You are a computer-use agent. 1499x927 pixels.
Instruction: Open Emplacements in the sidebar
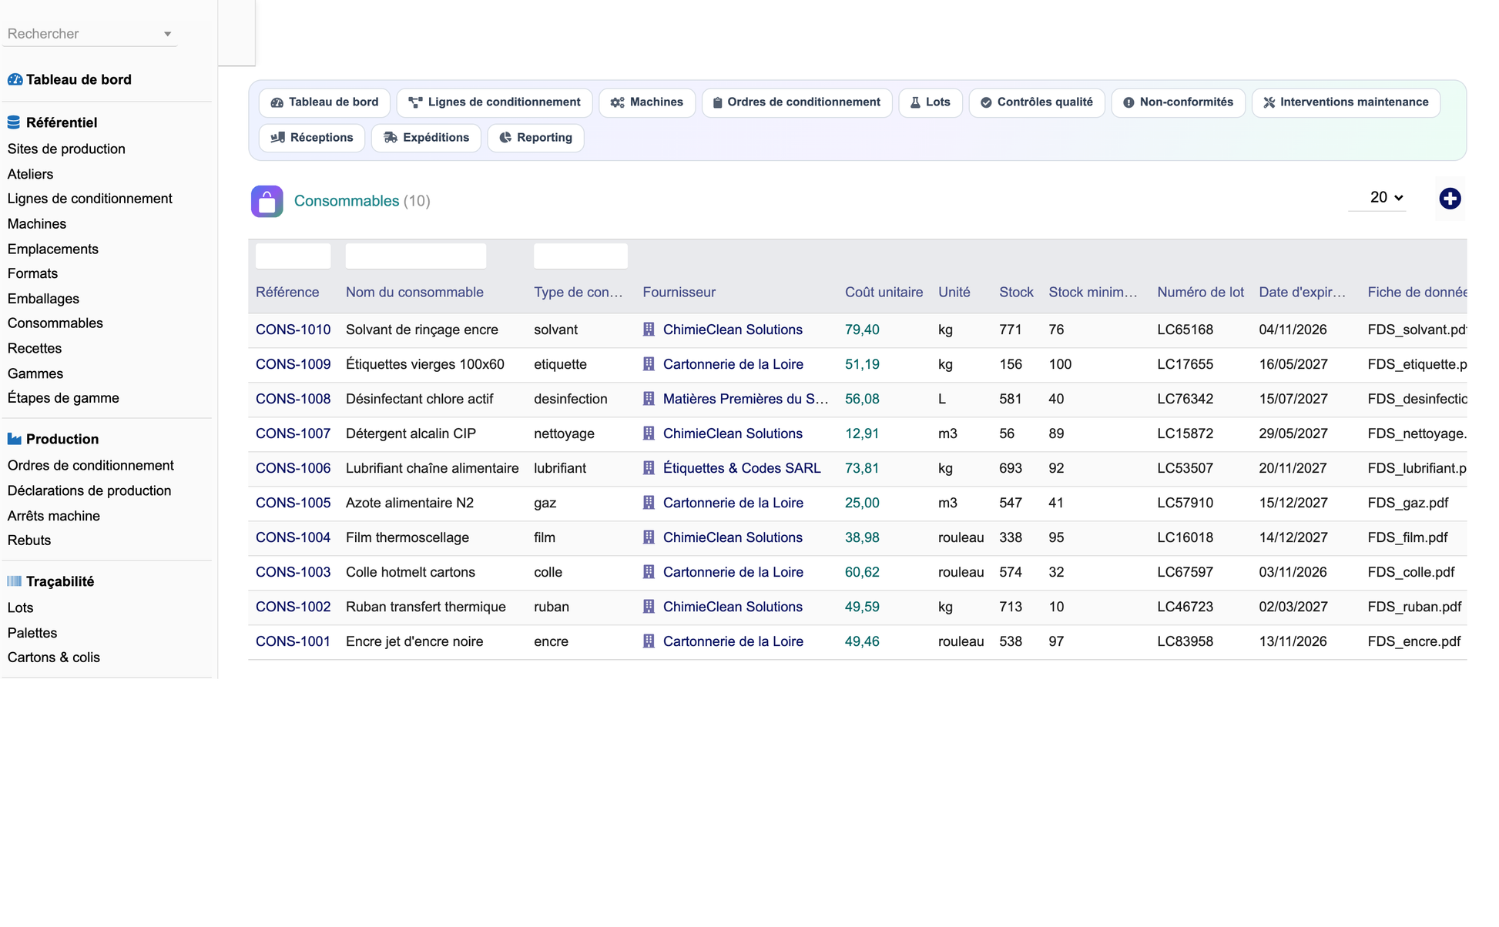pyautogui.click(x=53, y=249)
